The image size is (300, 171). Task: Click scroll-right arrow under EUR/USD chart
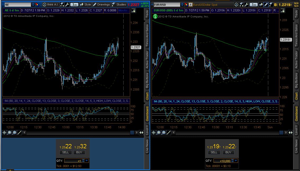(286, 132)
